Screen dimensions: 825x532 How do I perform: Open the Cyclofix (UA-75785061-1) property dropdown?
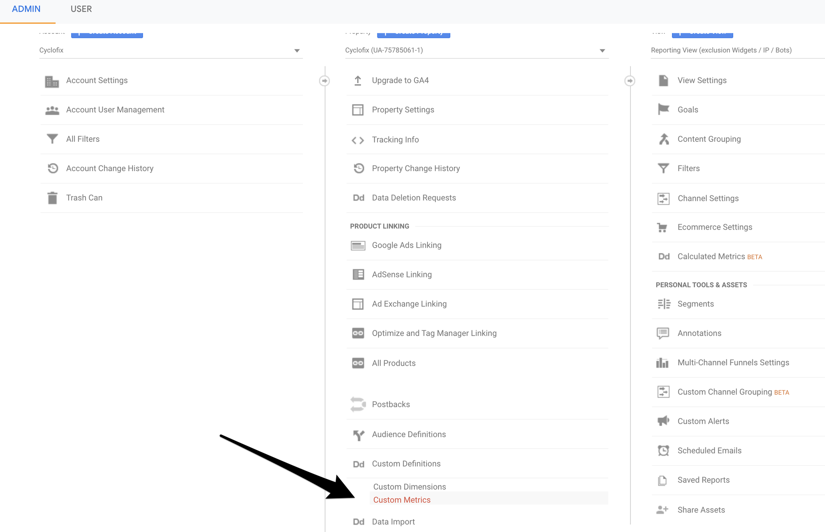pyautogui.click(x=477, y=50)
